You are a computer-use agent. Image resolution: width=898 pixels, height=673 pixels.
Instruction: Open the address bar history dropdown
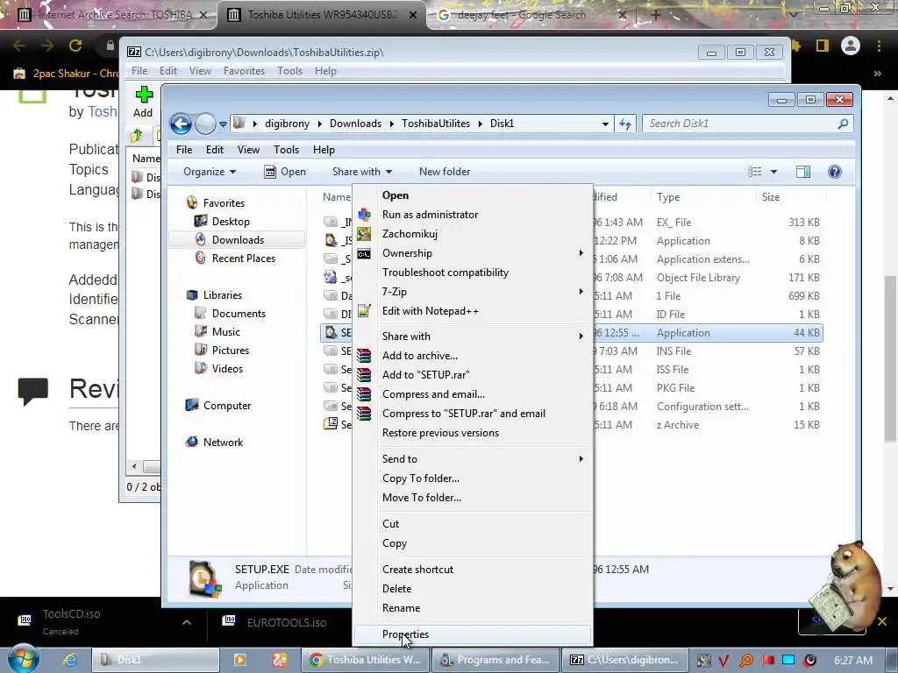point(605,124)
